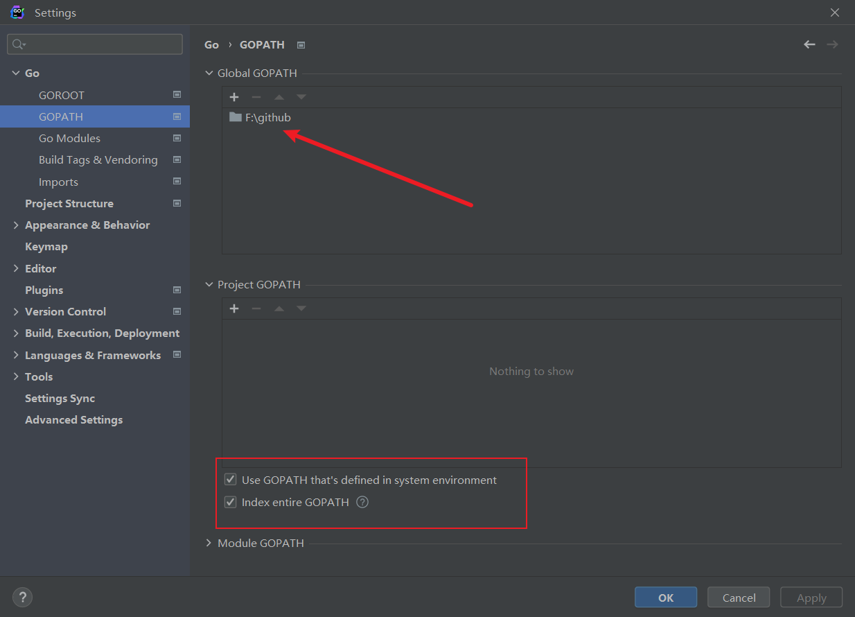Expand the Editor settings group

pos(16,268)
